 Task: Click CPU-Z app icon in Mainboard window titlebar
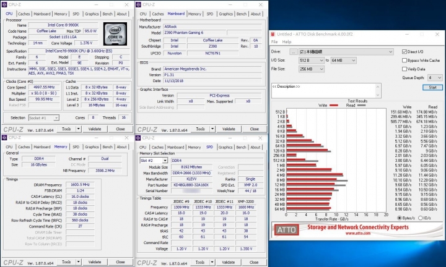[x=138, y=4]
